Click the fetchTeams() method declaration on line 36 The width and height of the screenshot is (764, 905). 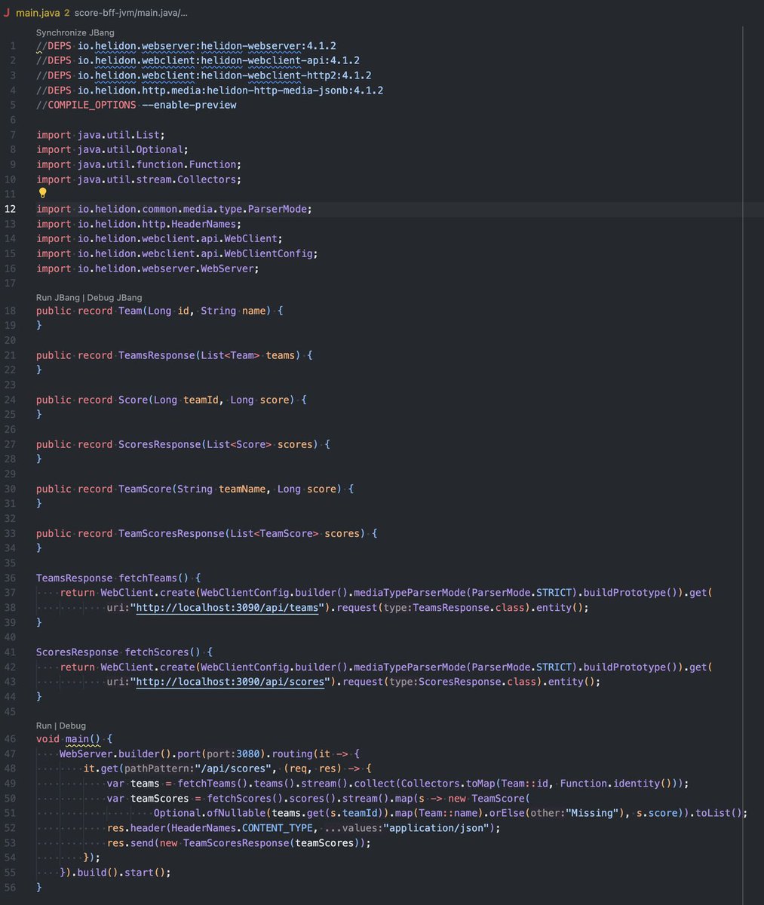154,578
